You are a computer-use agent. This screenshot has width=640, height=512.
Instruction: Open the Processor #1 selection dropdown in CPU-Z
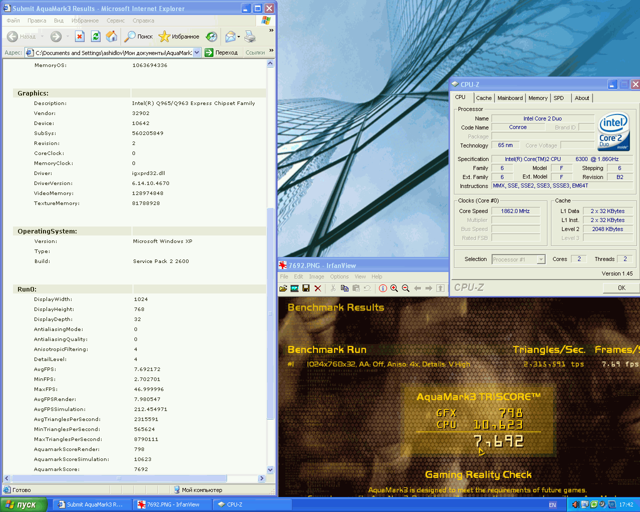[541, 259]
